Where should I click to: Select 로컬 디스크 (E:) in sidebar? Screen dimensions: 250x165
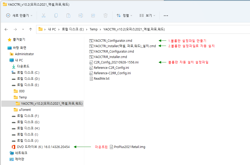[x=28, y=85]
